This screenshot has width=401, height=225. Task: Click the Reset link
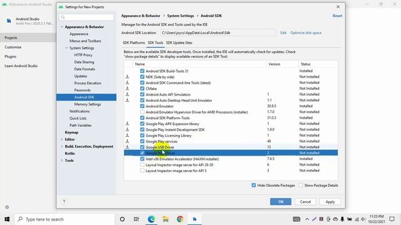[337, 16]
